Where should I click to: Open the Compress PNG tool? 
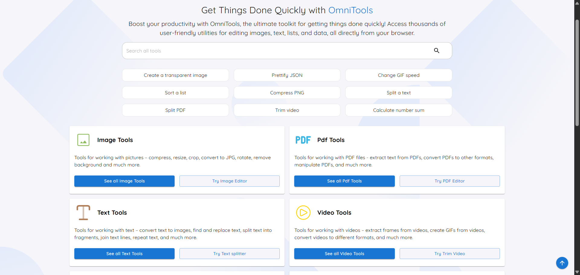[287, 93]
